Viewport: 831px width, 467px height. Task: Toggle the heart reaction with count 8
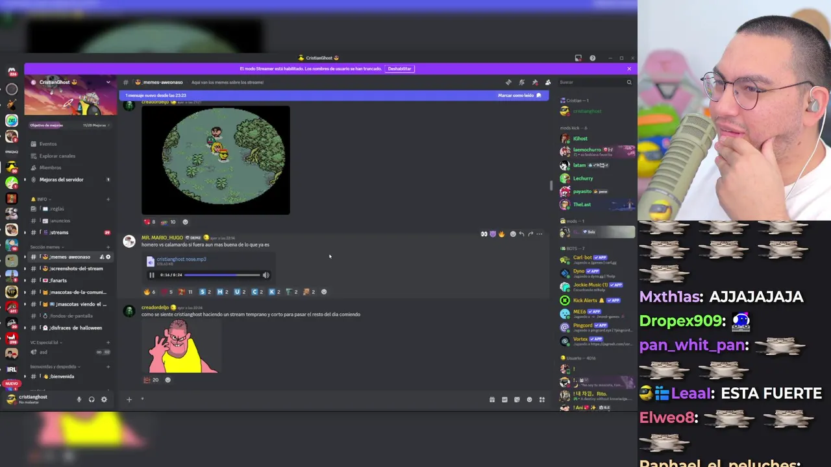pyautogui.click(x=149, y=222)
